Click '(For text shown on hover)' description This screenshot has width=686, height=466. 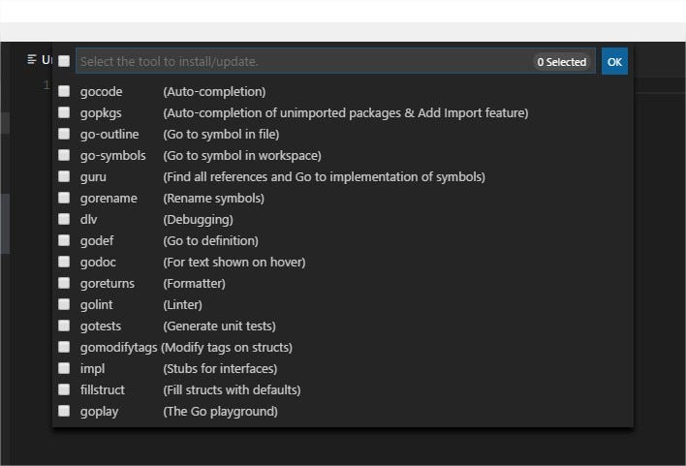(x=234, y=263)
